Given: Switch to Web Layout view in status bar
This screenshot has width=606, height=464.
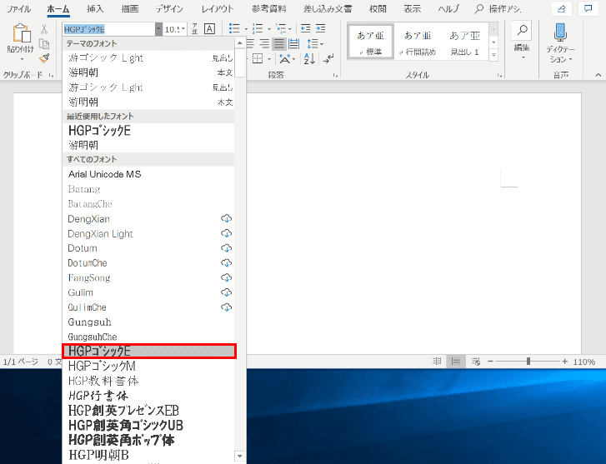Looking at the screenshot, I should [x=476, y=362].
